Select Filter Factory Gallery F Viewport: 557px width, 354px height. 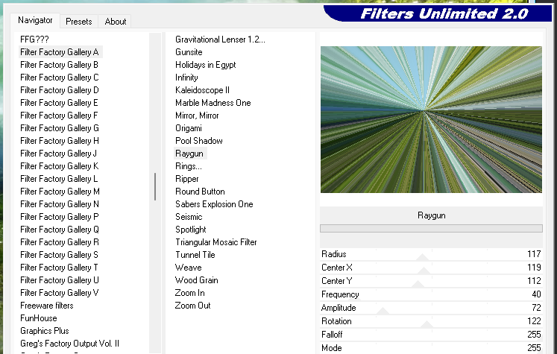(x=59, y=116)
